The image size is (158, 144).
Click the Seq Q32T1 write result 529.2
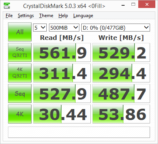coord(121,52)
